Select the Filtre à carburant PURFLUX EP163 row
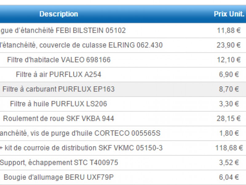This screenshot has width=246, height=185. tap(58, 89)
